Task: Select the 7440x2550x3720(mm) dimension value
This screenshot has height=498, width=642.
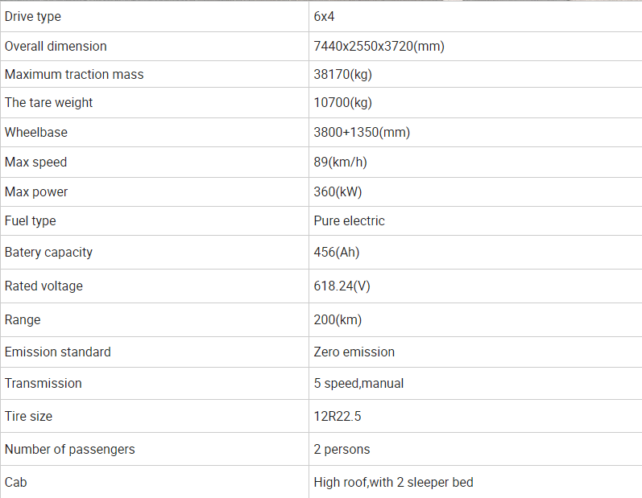Action: [x=379, y=46]
